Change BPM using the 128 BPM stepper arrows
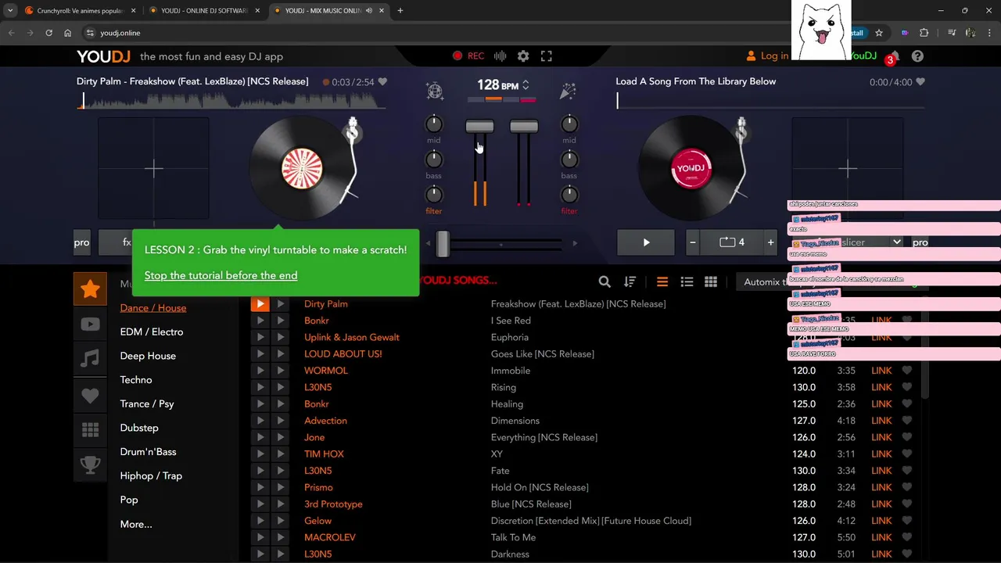1001x563 pixels. (526, 85)
